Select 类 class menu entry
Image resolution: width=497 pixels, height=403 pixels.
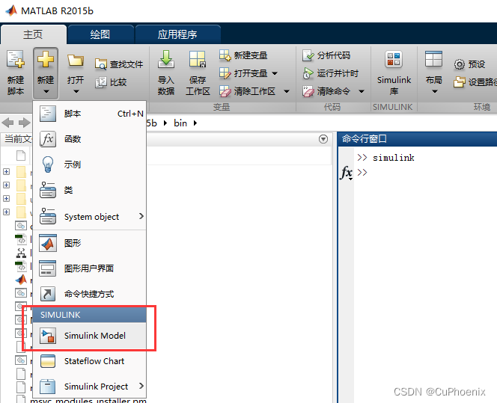(90, 190)
